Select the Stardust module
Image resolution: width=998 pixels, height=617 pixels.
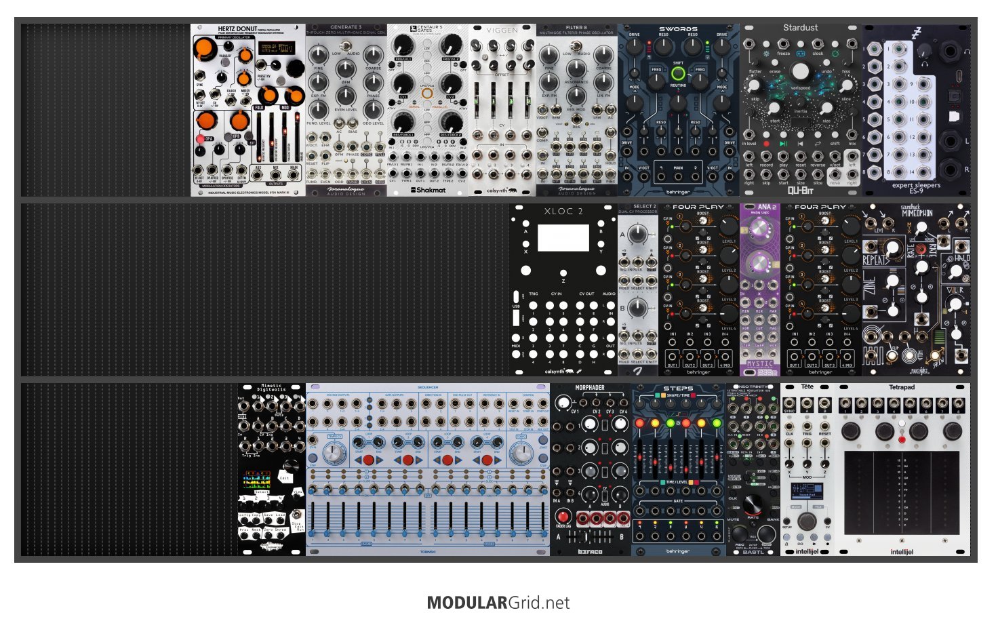coord(801,111)
